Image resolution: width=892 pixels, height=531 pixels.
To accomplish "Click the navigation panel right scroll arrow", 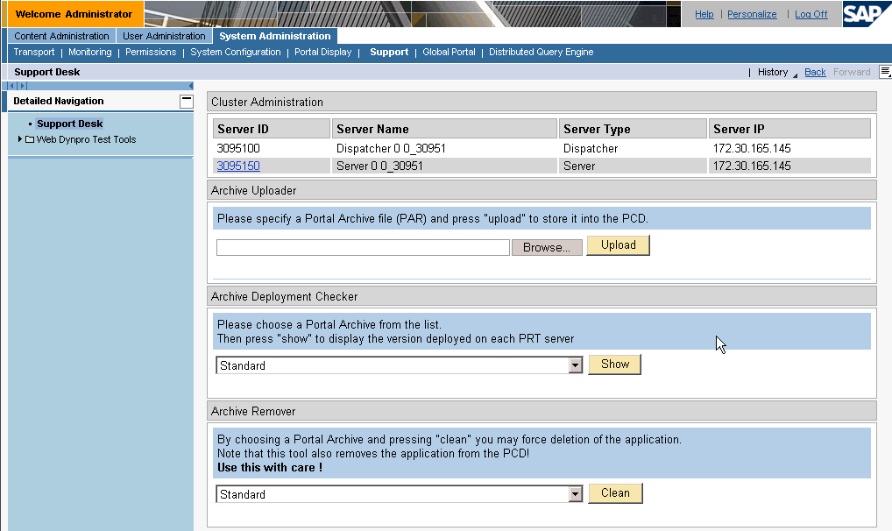I will [x=23, y=86].
